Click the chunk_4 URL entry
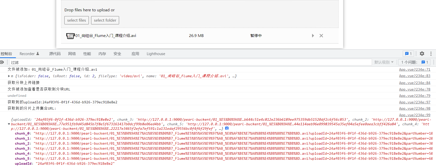Screen dimensions: 436x167 pyautogui.click(x=224, y=153)
